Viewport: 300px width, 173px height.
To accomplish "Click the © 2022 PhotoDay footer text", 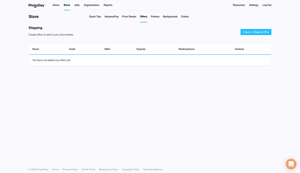I will click(x=38, y=170).
